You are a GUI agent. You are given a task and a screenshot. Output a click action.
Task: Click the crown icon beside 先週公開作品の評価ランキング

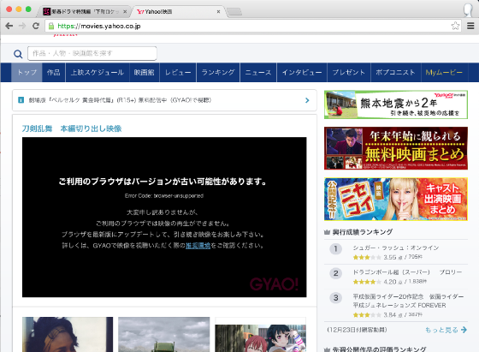[327, 349]
